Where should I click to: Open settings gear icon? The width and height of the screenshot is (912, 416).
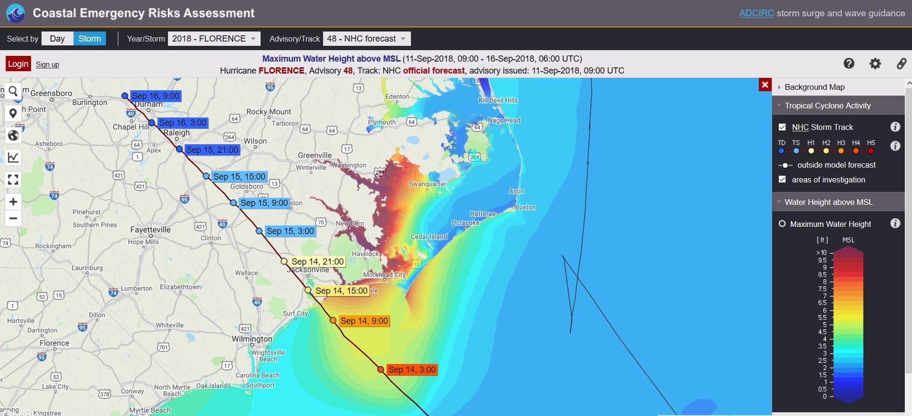pyautogui.click(x=875, y=64)
